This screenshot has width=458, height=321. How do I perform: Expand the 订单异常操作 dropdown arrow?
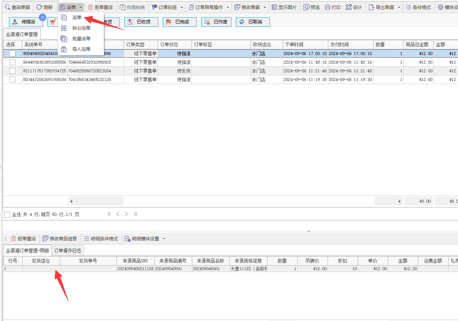tap(228, 7)
